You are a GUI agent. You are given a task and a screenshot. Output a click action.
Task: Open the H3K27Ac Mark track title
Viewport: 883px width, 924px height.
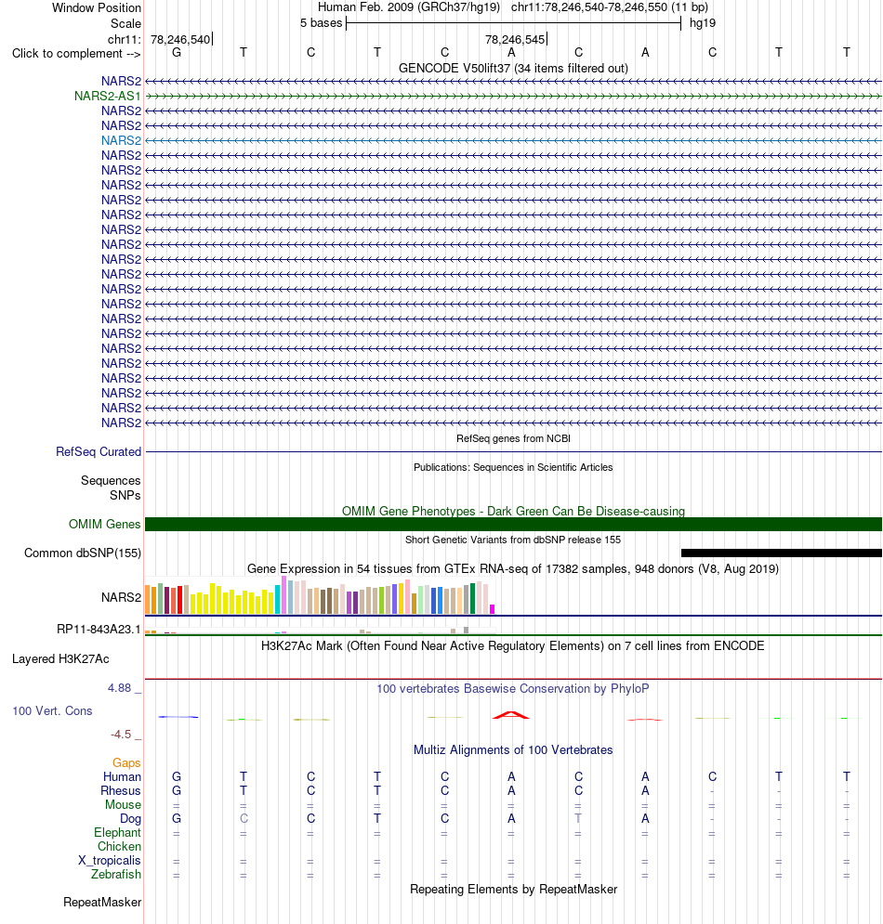coord(513,645)
